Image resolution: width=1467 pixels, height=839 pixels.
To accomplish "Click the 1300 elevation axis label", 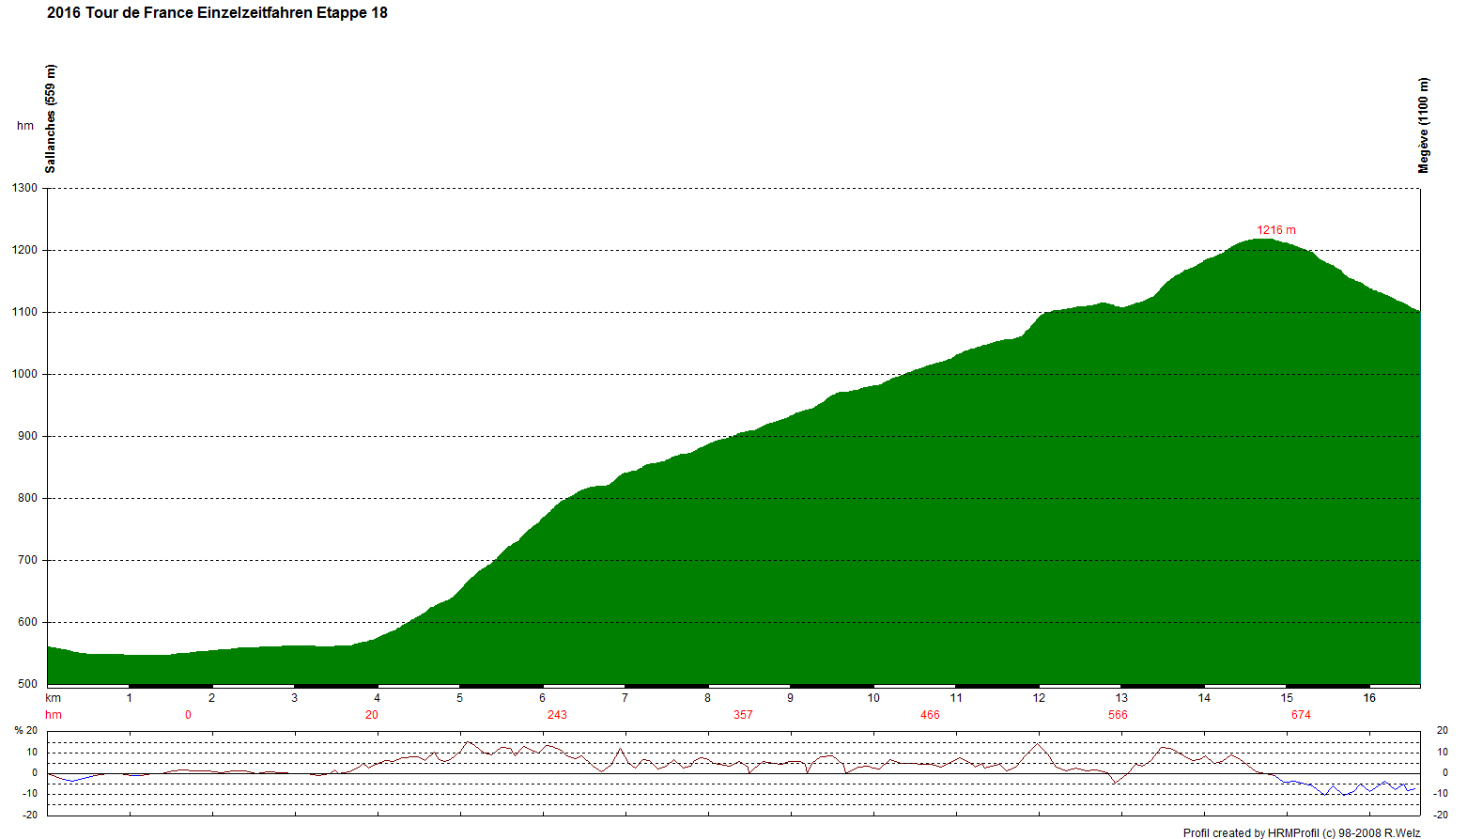I will click(x=25, y=188).
